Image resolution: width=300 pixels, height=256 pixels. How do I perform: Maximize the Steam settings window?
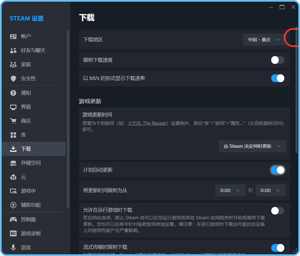point(282,7)
